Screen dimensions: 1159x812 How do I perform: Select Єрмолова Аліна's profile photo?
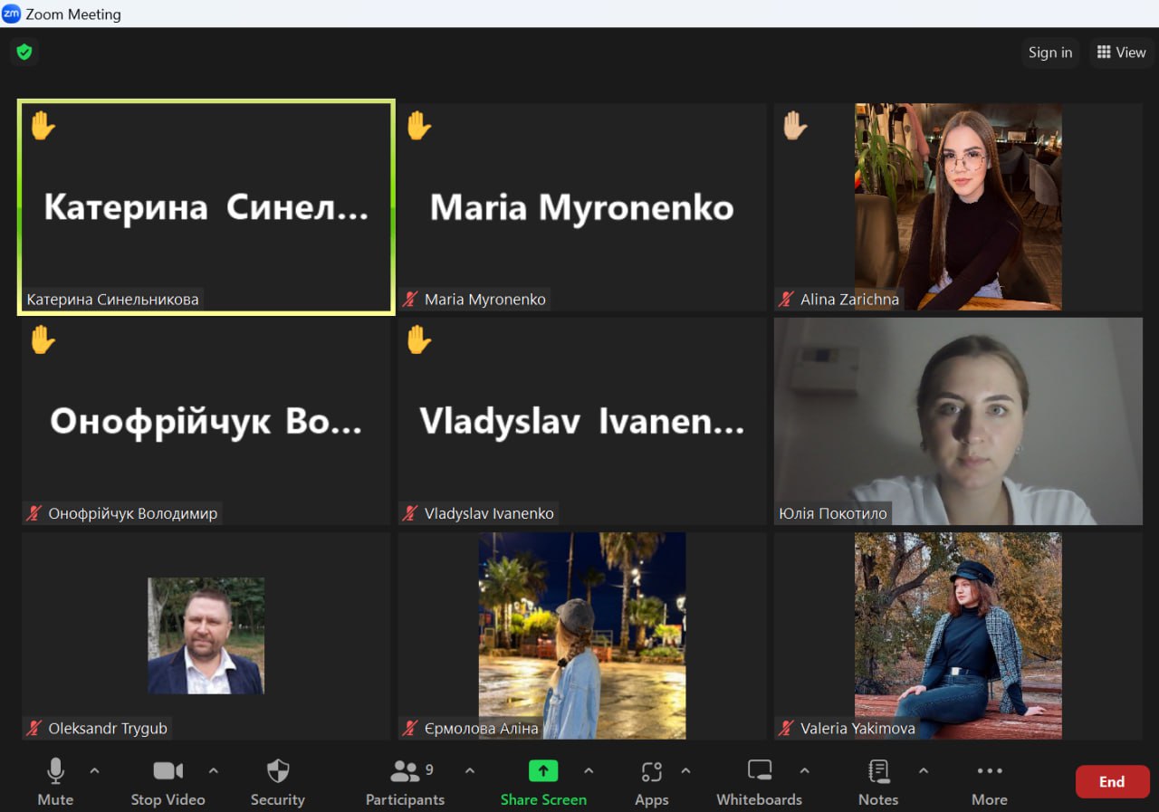tap(582, 635)
